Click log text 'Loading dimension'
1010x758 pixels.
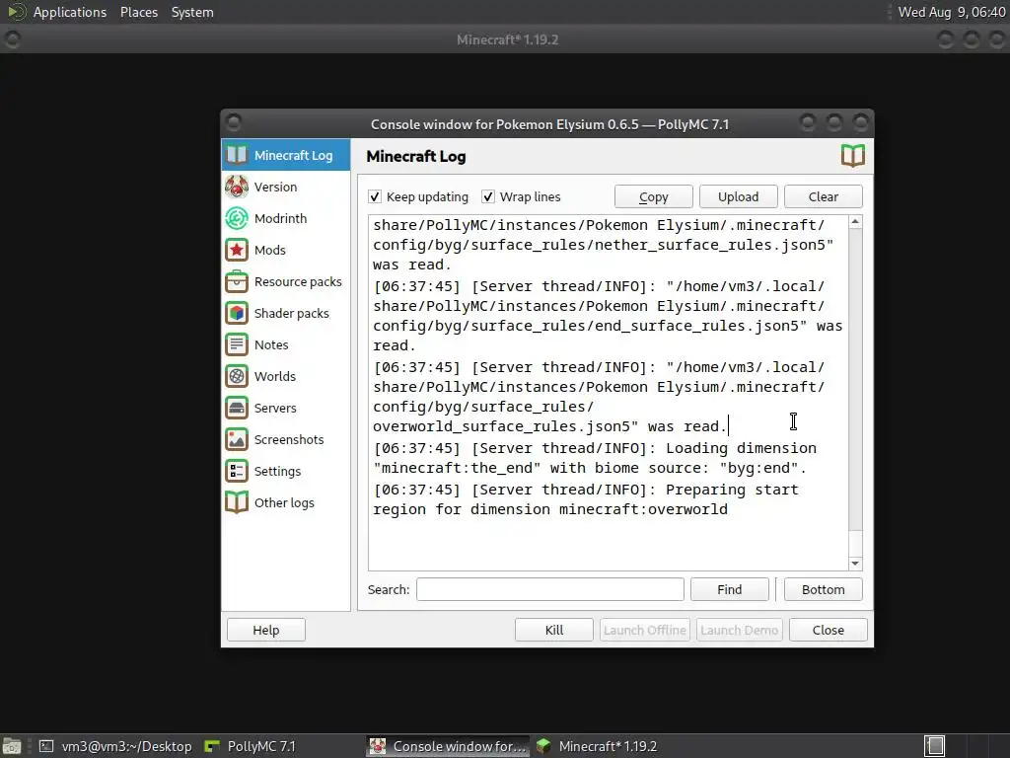pos(741,448)
